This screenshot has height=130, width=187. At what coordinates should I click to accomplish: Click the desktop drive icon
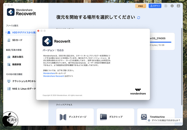point(103,117)
